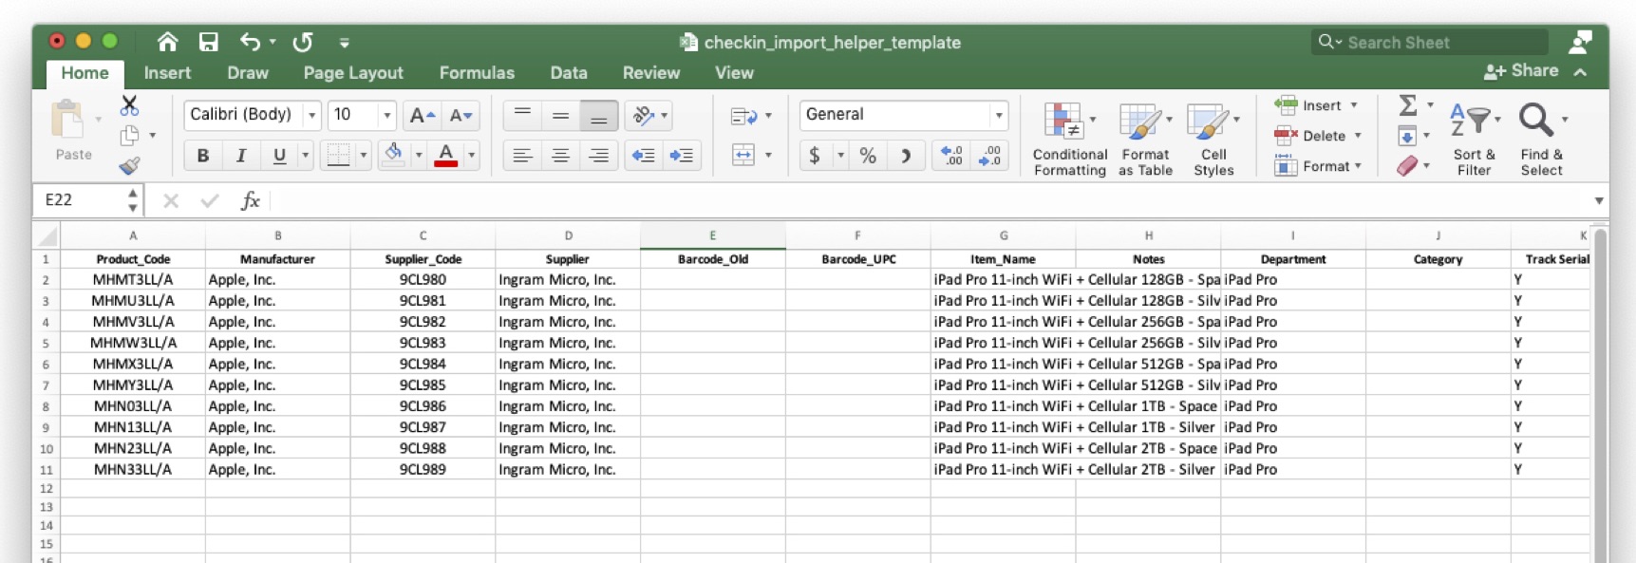Switch to the Formulas tab
This screenshot has height=563, width=1636.
[x=477, y=73]
